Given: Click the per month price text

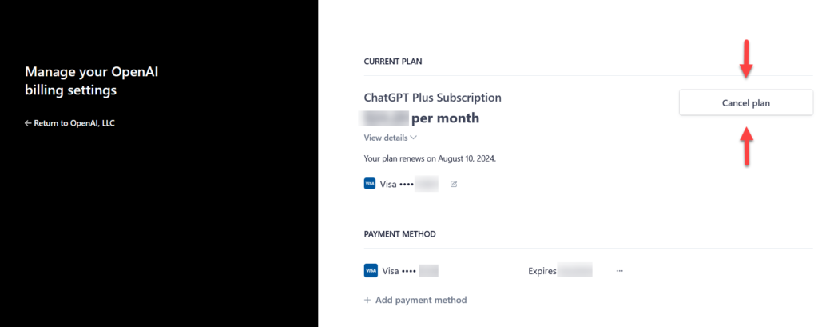Looking at the screenshot, I should 445,118.
